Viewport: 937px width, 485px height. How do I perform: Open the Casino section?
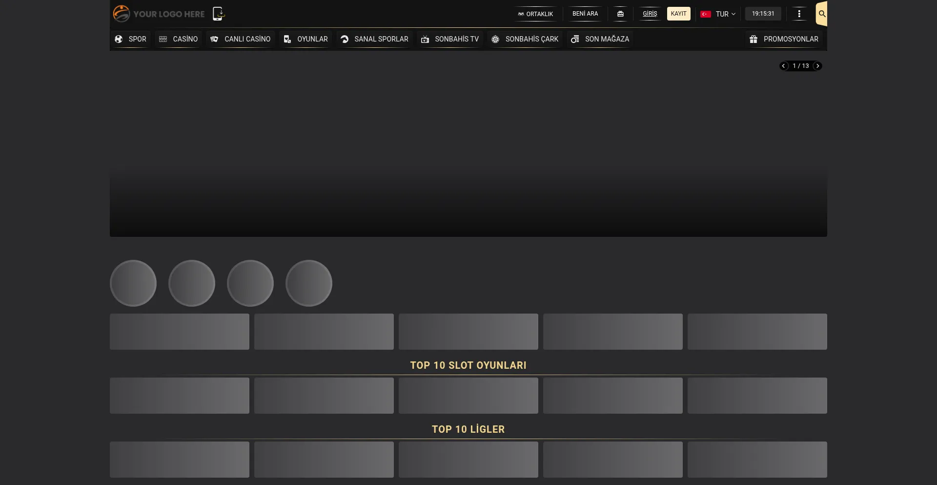click(x=179, y=39)
